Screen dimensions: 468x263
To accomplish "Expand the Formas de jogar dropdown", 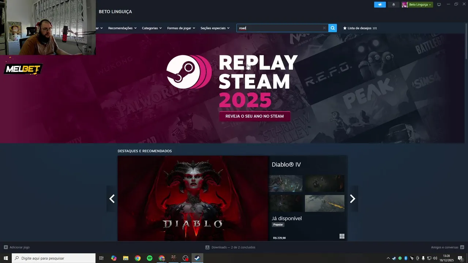I will pos(181,28).
